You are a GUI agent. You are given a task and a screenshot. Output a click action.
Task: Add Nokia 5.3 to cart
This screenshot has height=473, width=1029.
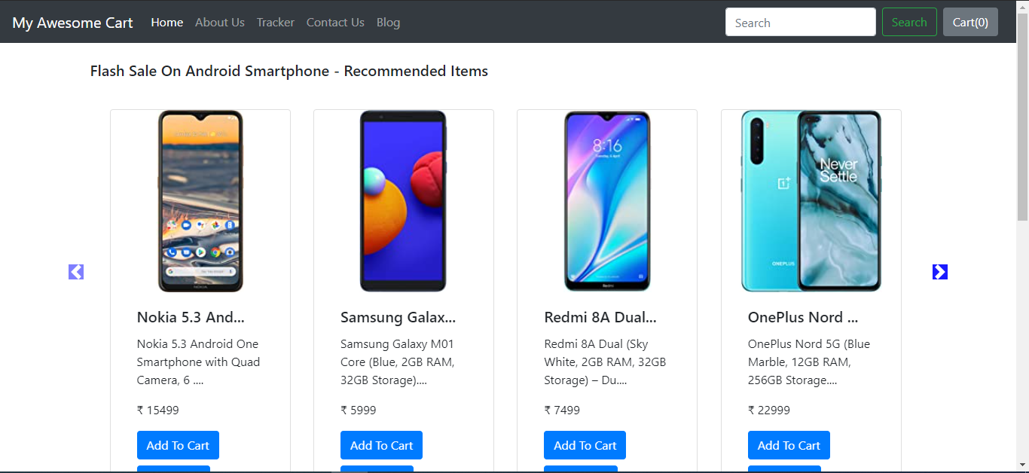click(x=178, y=445)
